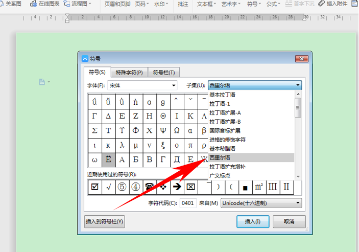
Task: Select the ξ symbol in grid
Action: click(x=163, y=145)
